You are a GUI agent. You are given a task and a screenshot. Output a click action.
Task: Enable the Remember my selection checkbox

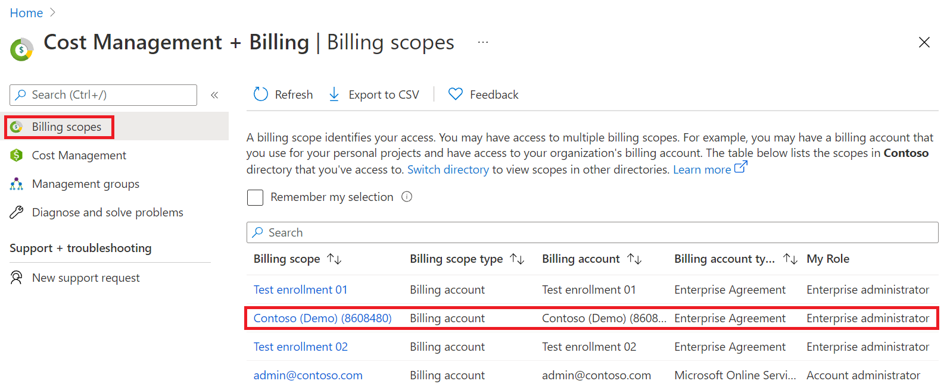click(256, 197)
